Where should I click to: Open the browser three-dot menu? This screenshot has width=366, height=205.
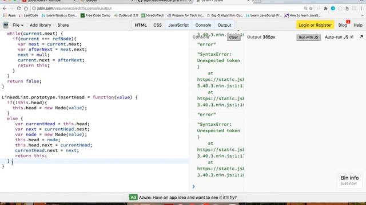tap(361, 9)
